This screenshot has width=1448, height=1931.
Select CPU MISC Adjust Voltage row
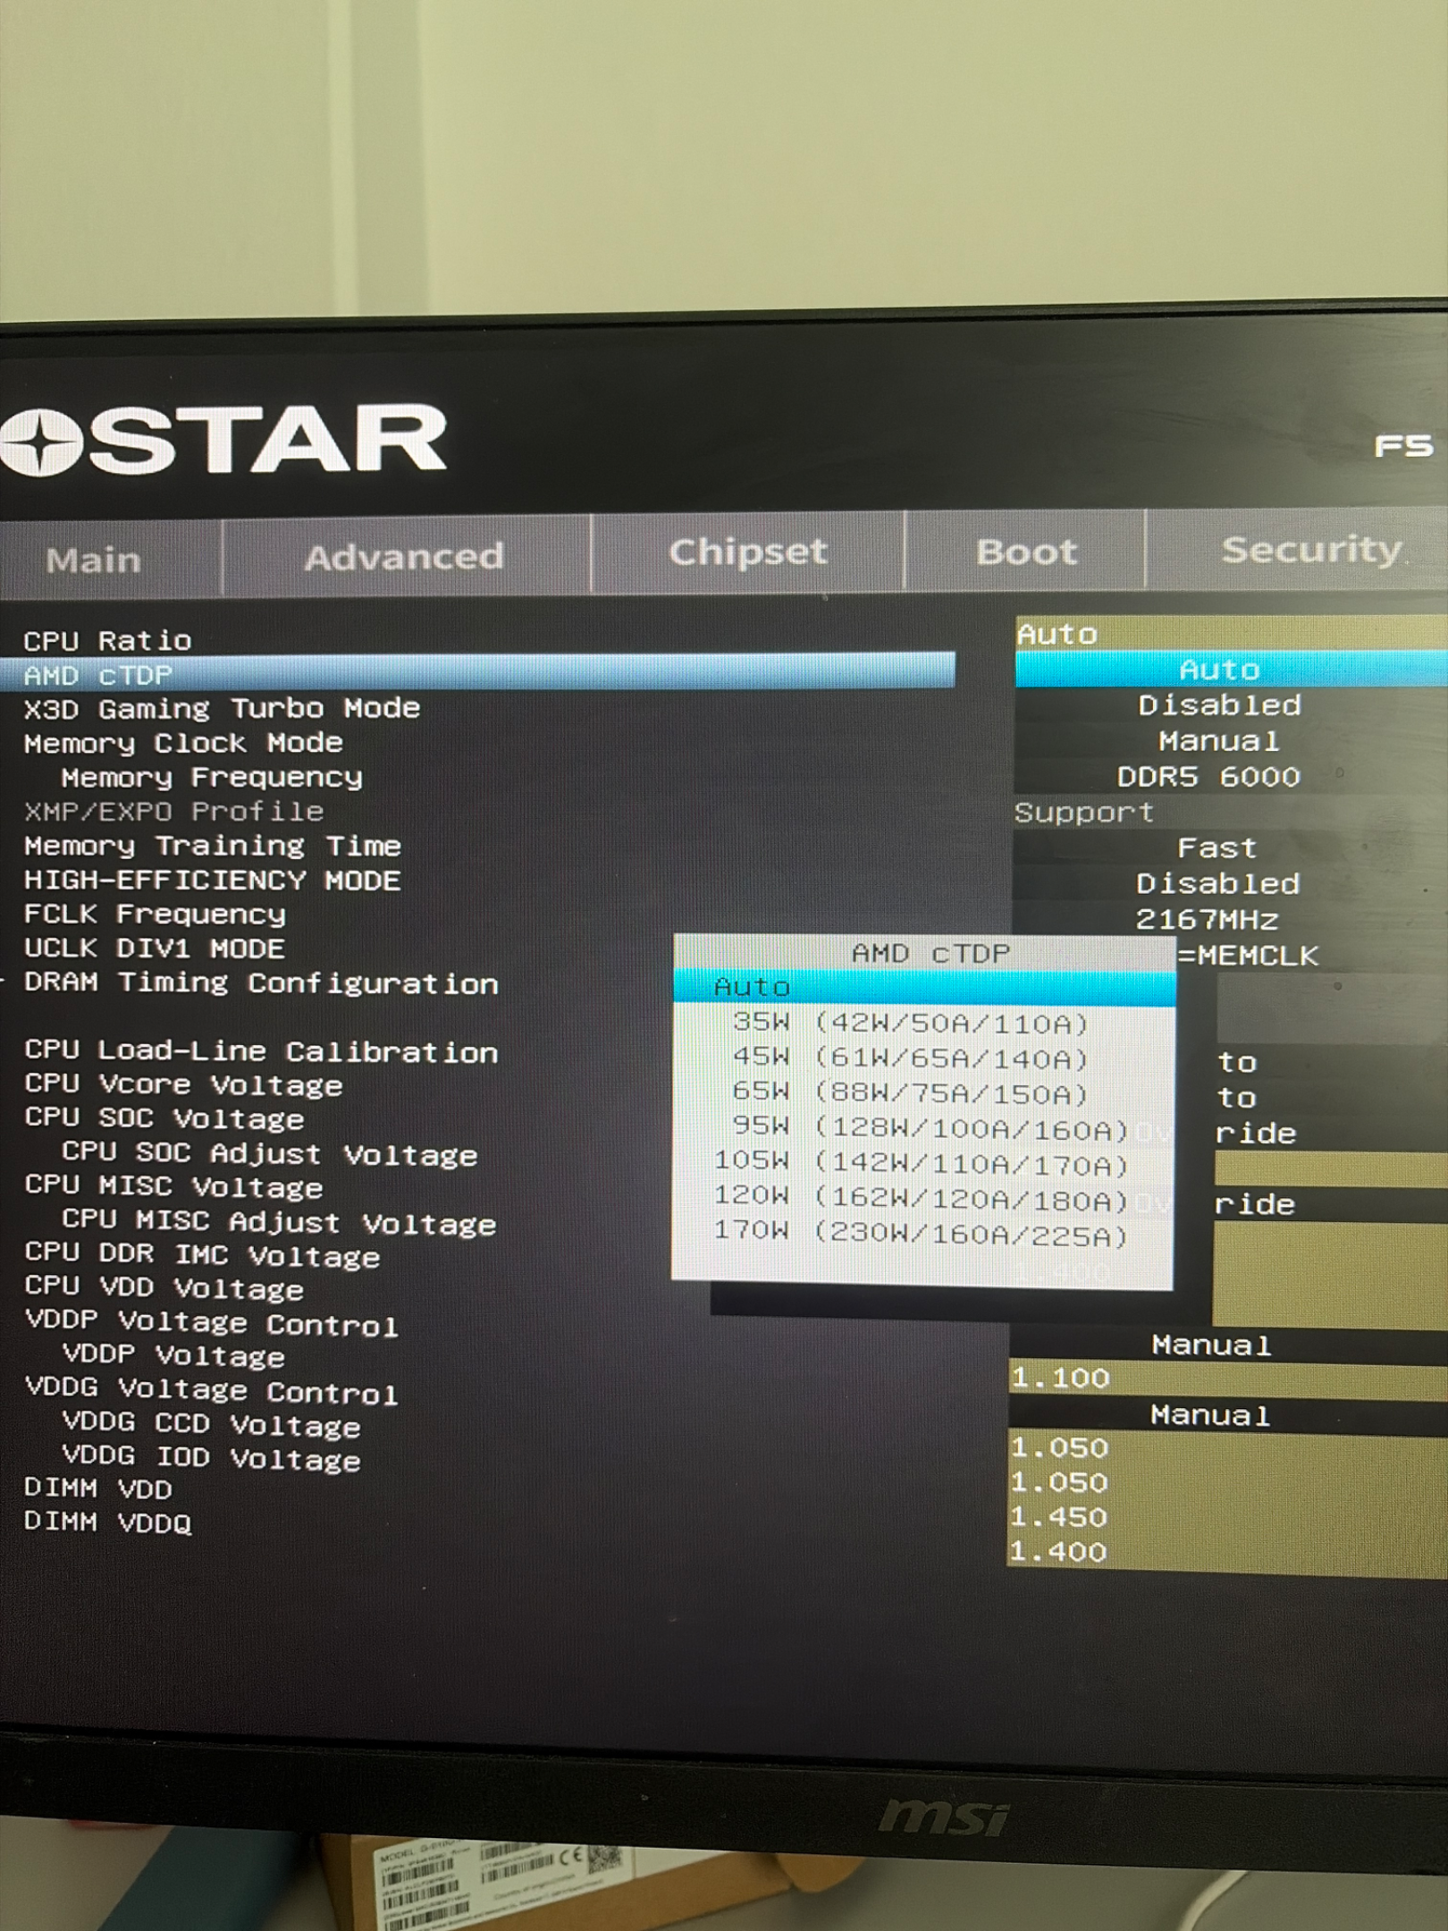click(279, 1222)
